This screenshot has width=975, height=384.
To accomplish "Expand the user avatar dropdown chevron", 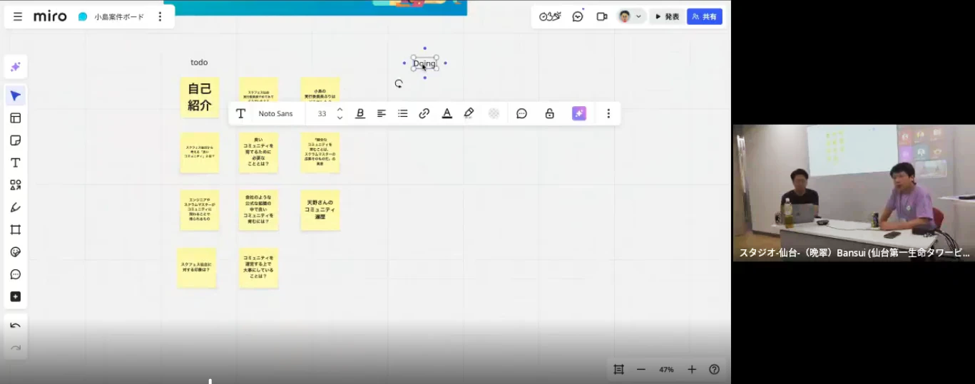I will [x=638, y=16].
